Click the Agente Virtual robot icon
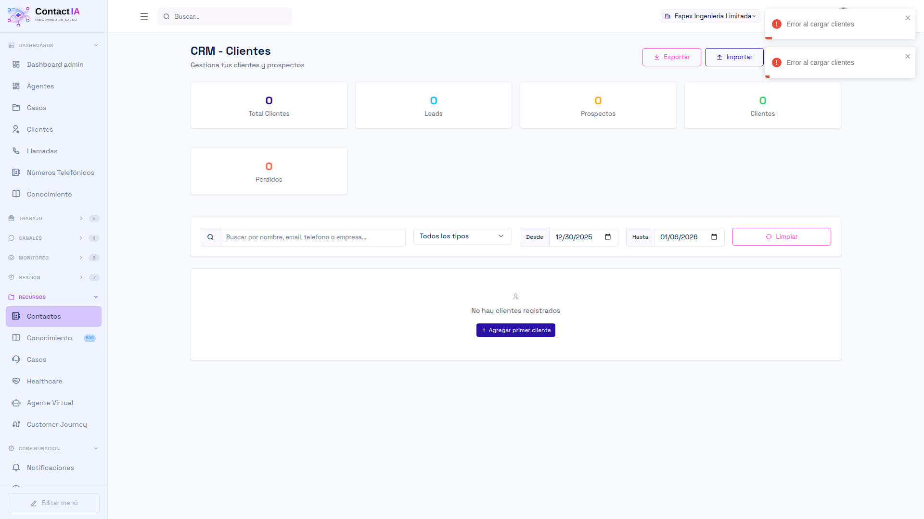Viewport: 924px width, 519px height. (x=16, y=403)
